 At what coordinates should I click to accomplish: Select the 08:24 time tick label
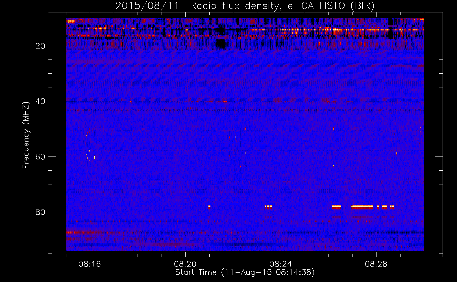click(x=281, y=264)
